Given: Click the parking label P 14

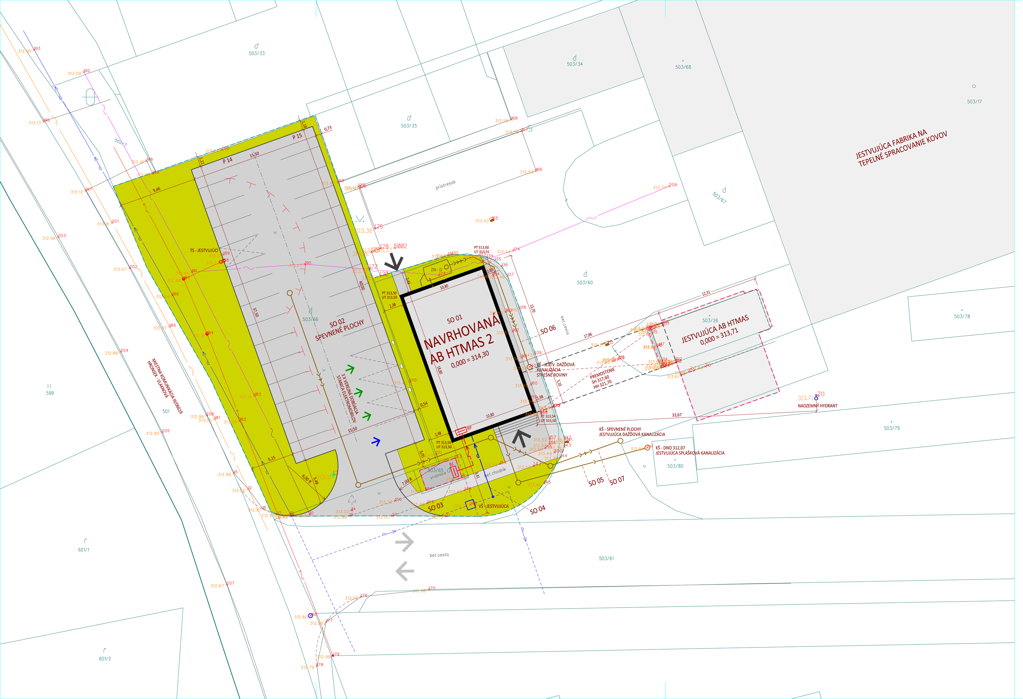Looking at the screenshot, I should 227,161.
